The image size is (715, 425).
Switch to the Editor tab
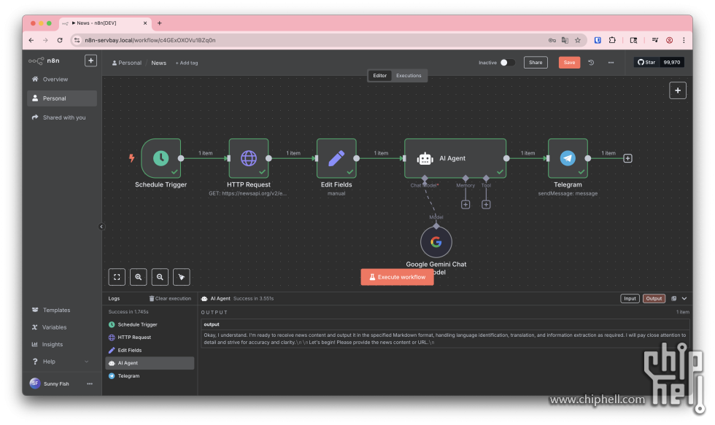(x=380, y=76)
